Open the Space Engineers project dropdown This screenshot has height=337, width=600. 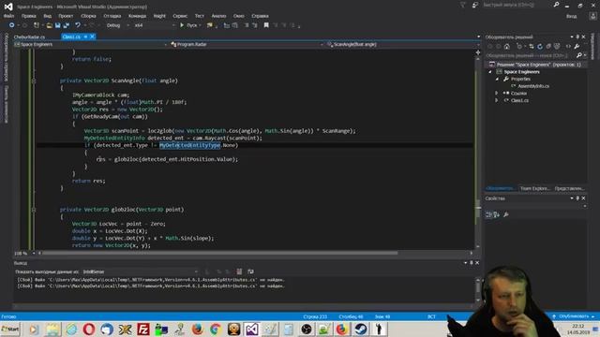(91, 44)
